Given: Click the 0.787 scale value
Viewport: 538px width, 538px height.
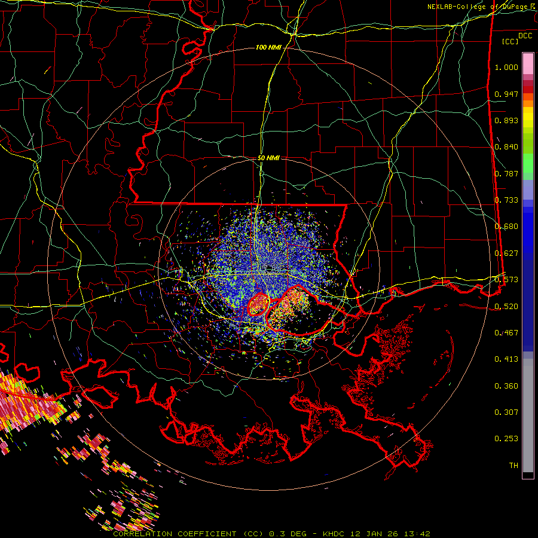Looking at the screenshot, I should pos(506,173).
